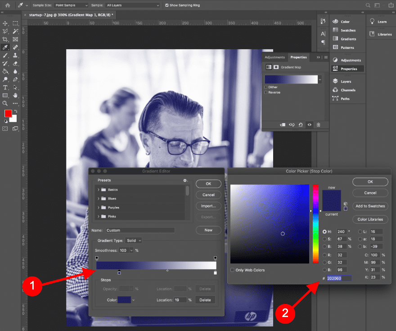This screenshot has width=396, height=331.
Task: Select the Hand tool
Action: [15, 95]
